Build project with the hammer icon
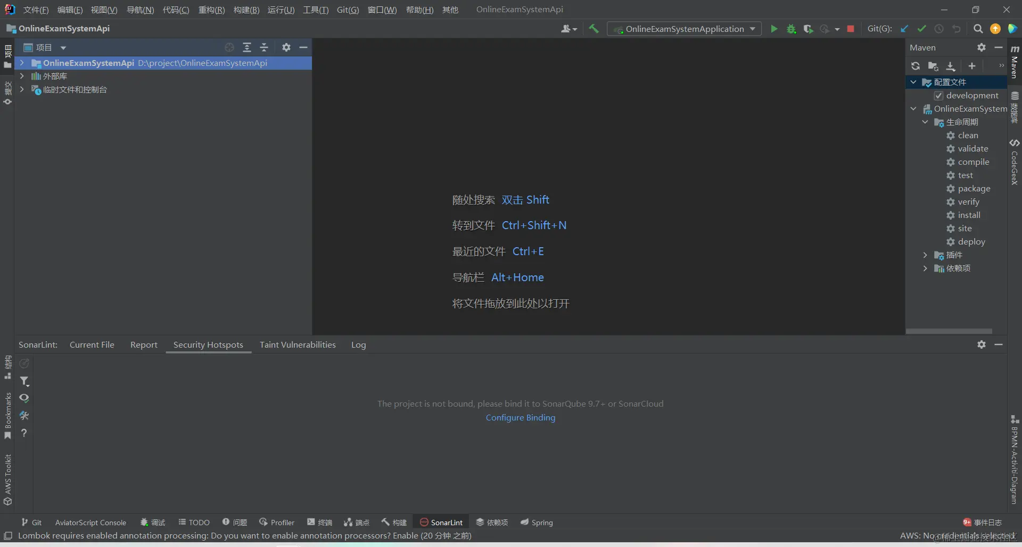 click(594, 29)
